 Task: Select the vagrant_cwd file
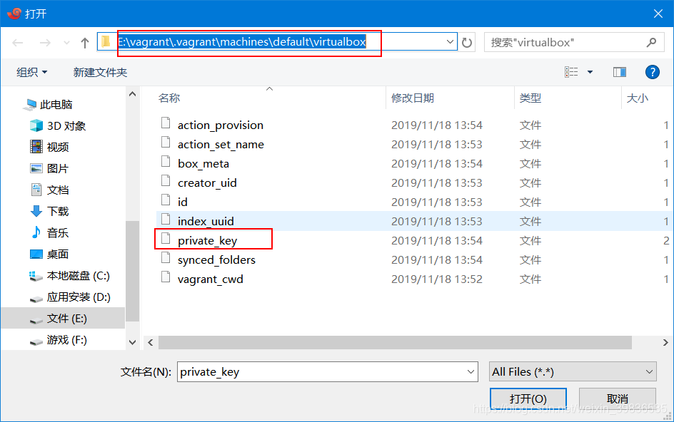211,279
